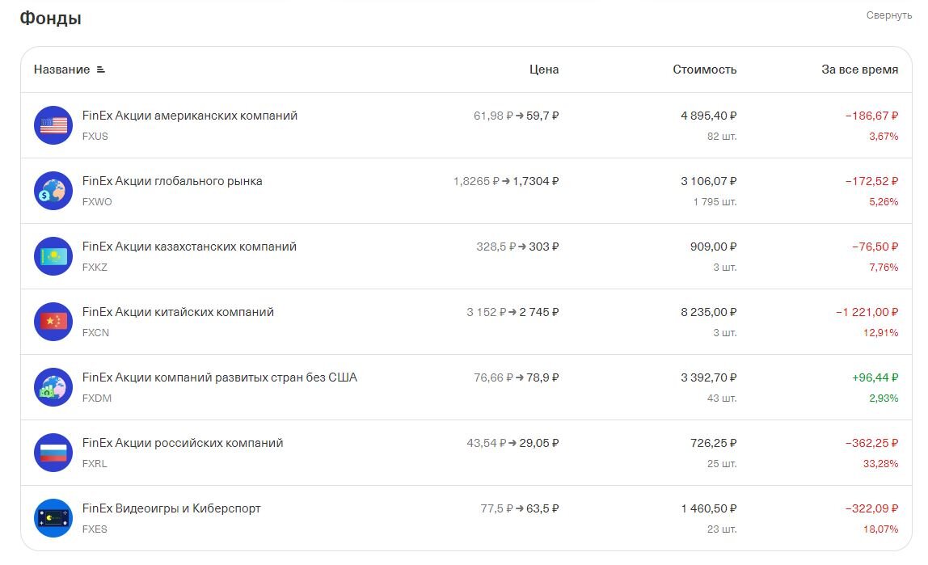The image size is (928, 565).
Task: Sort funds by Название column header
Action: [x=61, y=70]
